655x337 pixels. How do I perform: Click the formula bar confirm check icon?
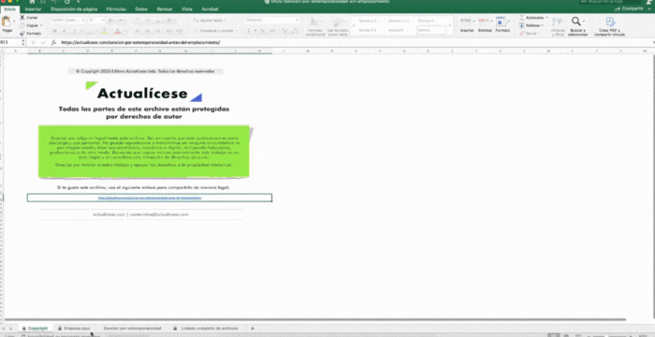43,43
